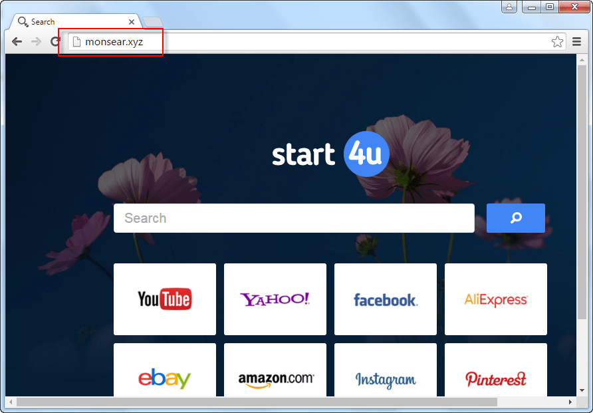Click the horizontal scrollbar left arrow
The height and width of the screenshot is (413, 593).
pos(11,402)
